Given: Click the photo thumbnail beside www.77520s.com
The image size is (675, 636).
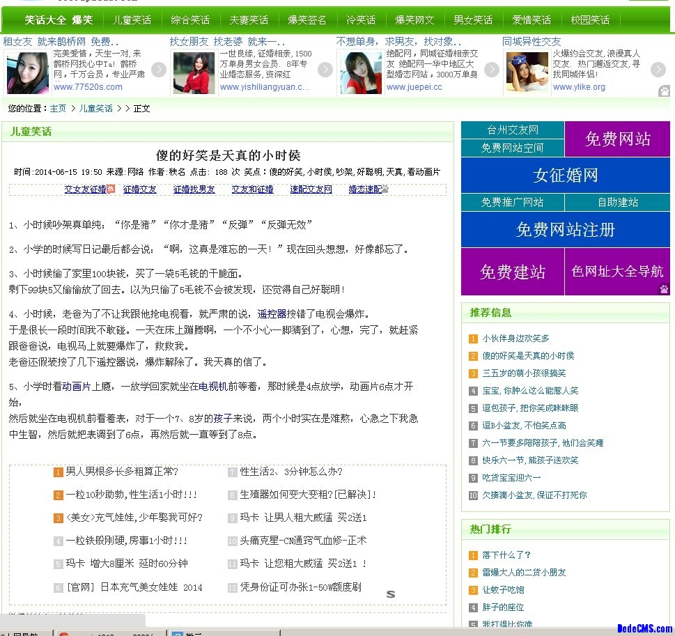Looking at the screenshot, I should (x=27, y=72).
